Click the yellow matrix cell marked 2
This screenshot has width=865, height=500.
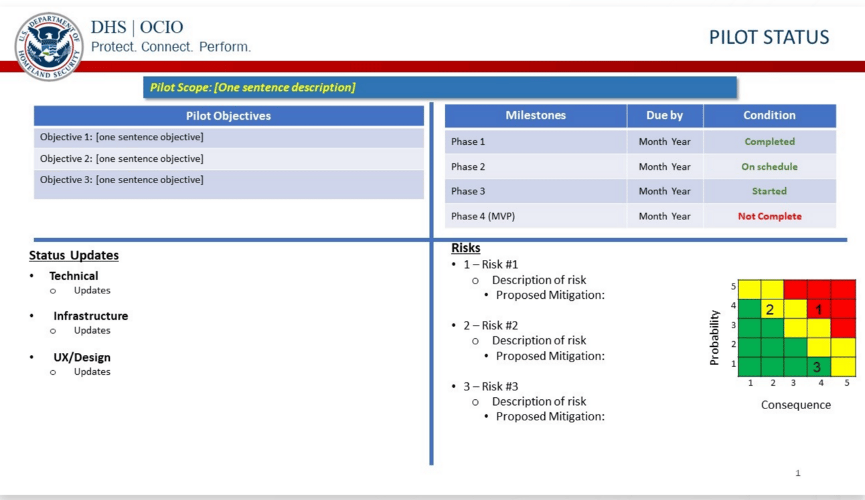[773, 309]
